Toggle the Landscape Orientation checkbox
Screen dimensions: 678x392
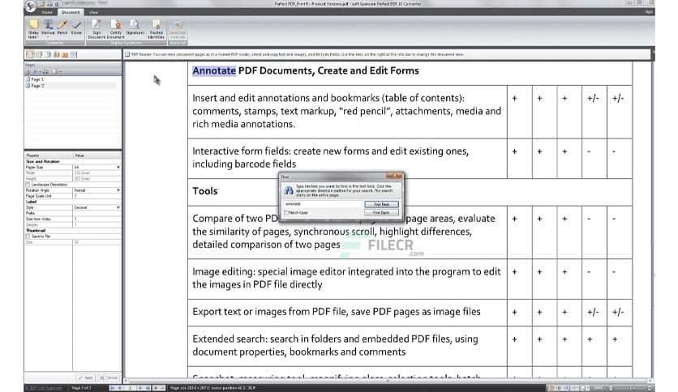[28, 185]
